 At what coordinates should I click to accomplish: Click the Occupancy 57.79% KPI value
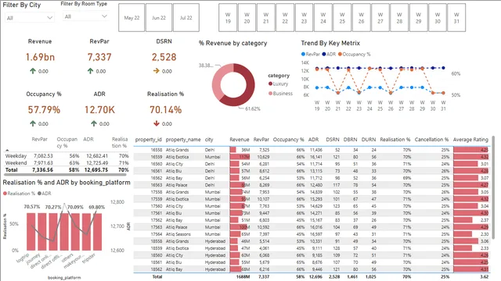[44, 110]
